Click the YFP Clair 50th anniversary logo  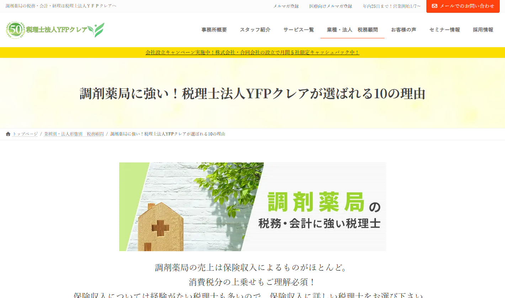pos(55,30)
